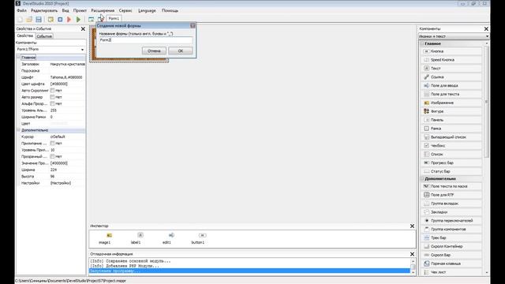
Task: Select the Чекбокс component in palette
Action: click(x=451, y=145)
